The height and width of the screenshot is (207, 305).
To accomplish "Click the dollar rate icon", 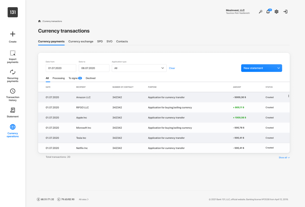I will tap(38, 199).
